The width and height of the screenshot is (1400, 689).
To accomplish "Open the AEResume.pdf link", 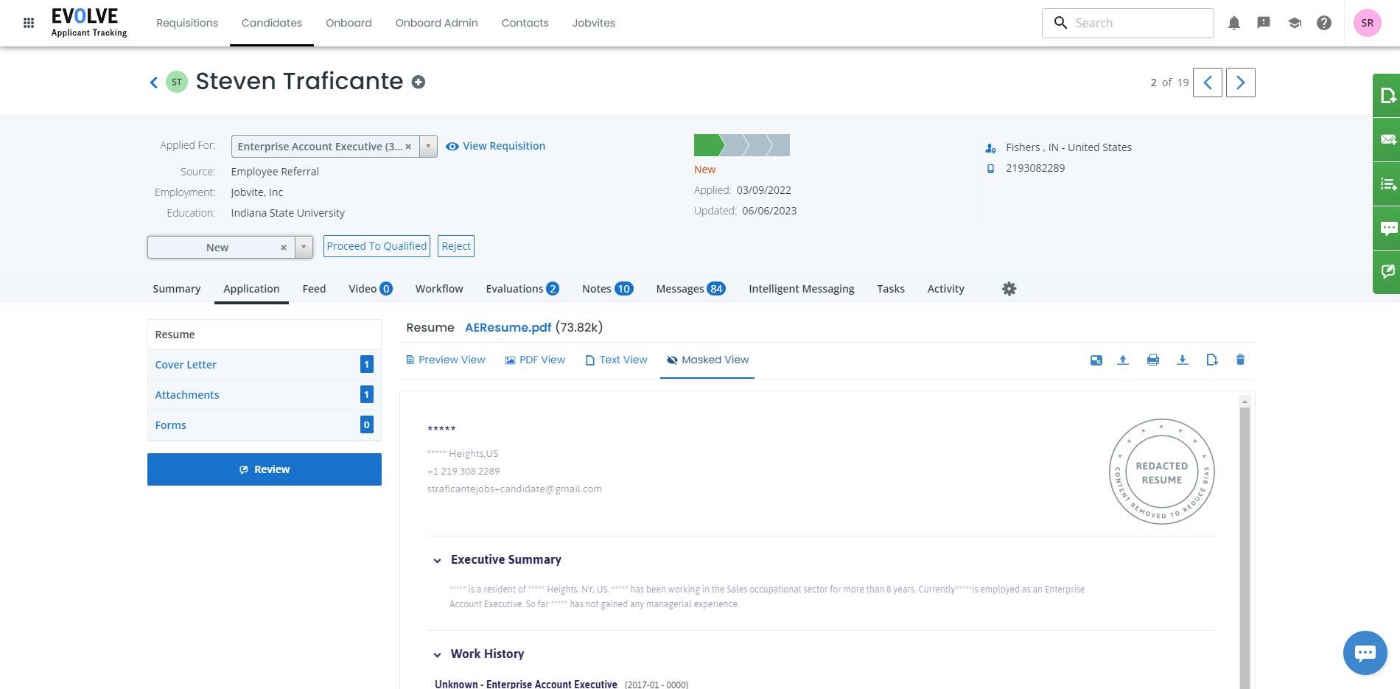I will pos(508,327).
